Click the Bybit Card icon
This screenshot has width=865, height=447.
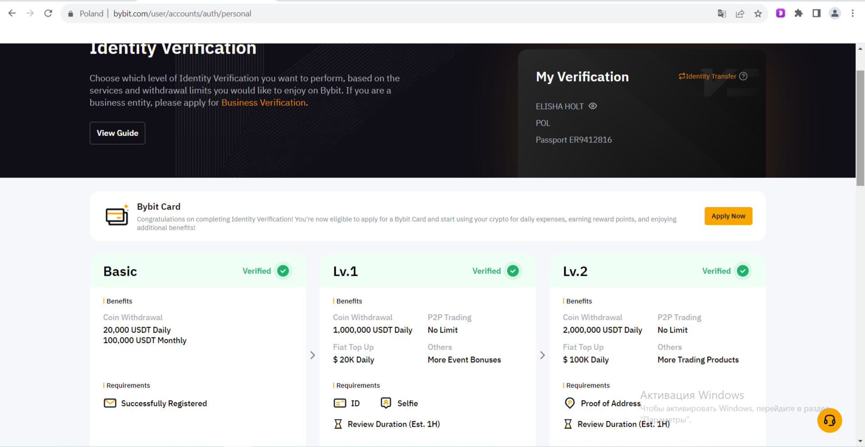[x=117, y=216]
